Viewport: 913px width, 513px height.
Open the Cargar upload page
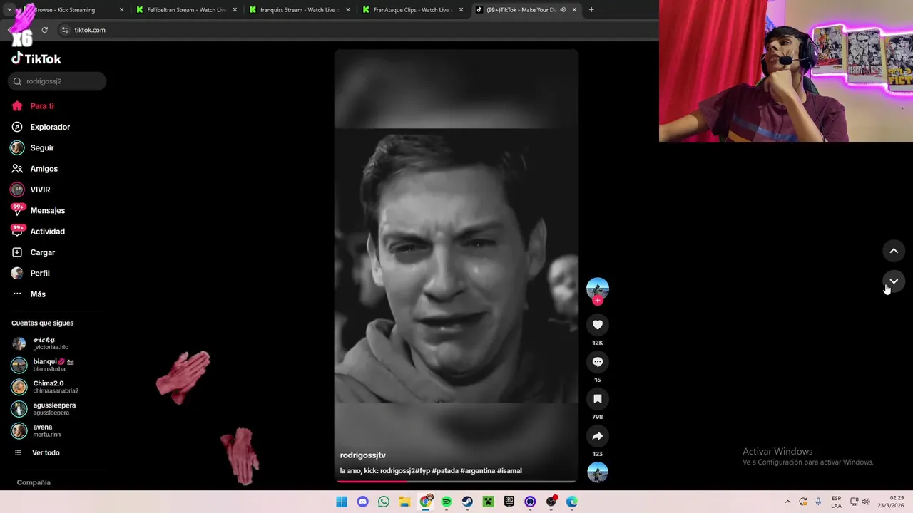pyautogui.click(x=34, y=252)
